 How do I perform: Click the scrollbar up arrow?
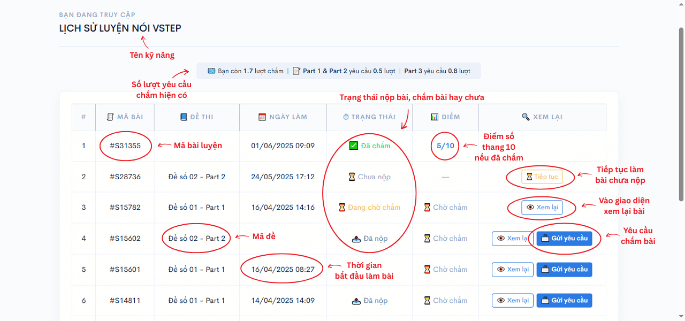681,4
